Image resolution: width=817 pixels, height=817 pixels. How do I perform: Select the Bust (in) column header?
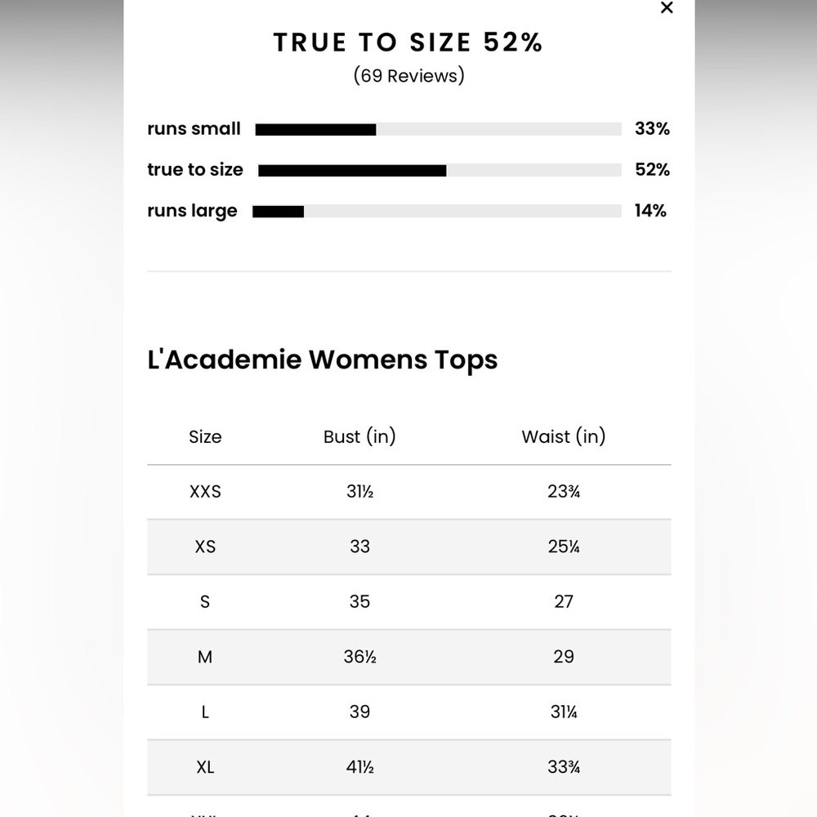[x=359, y=436]
